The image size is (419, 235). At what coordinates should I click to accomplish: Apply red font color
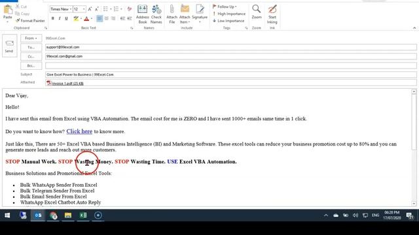pyautogui.click(x=86, y=18)
